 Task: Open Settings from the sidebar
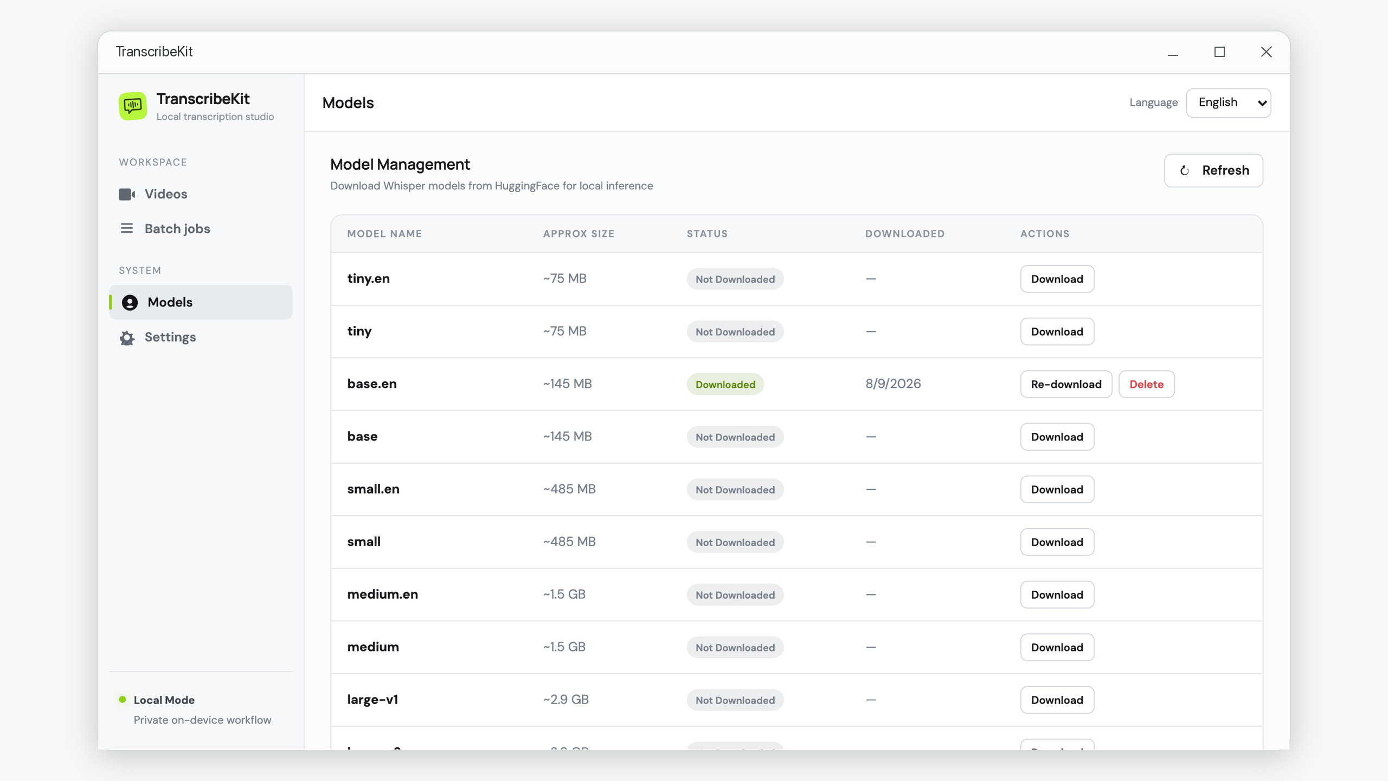point(201,337)
